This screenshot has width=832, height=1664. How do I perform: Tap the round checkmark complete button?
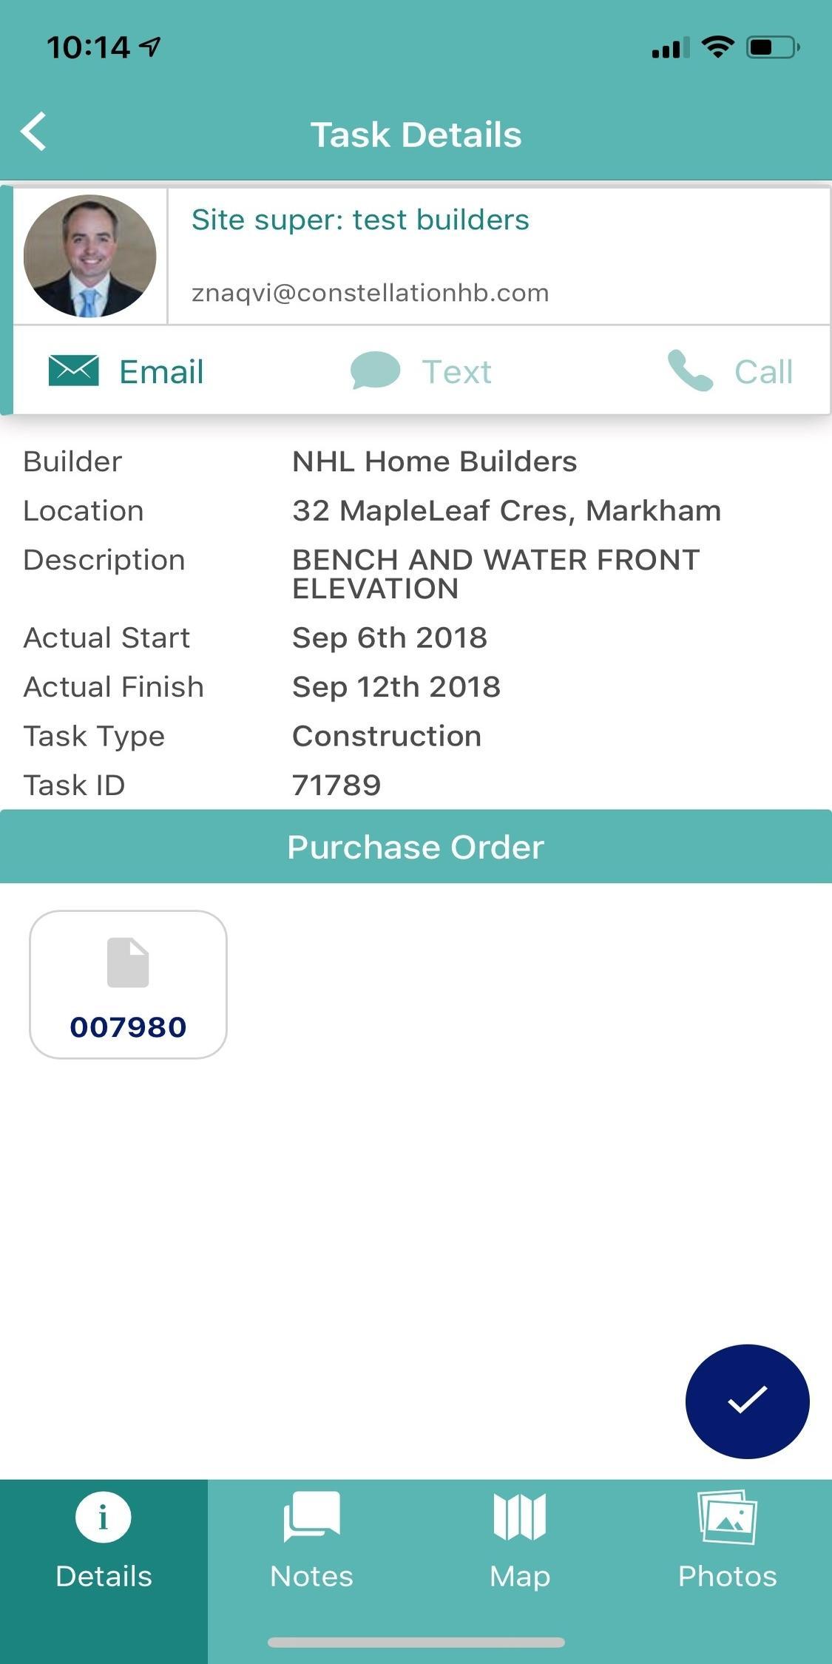click(x=747, y=1401)
